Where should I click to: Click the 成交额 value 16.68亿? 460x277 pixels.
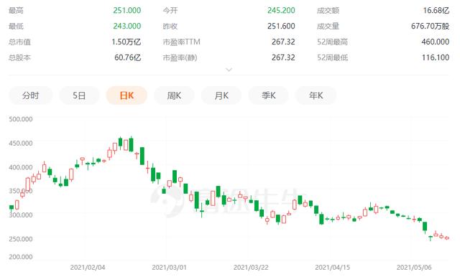point(436,10)
